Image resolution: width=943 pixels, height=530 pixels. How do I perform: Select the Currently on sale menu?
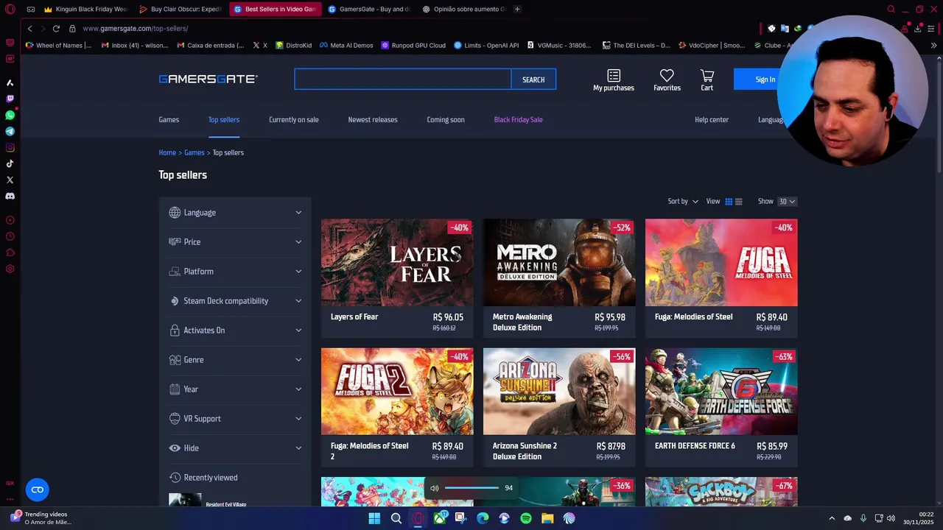tap(294, 120)
